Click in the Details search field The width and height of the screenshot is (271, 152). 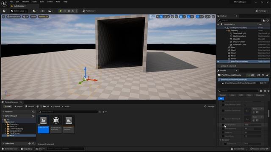(x=238, y=91)
